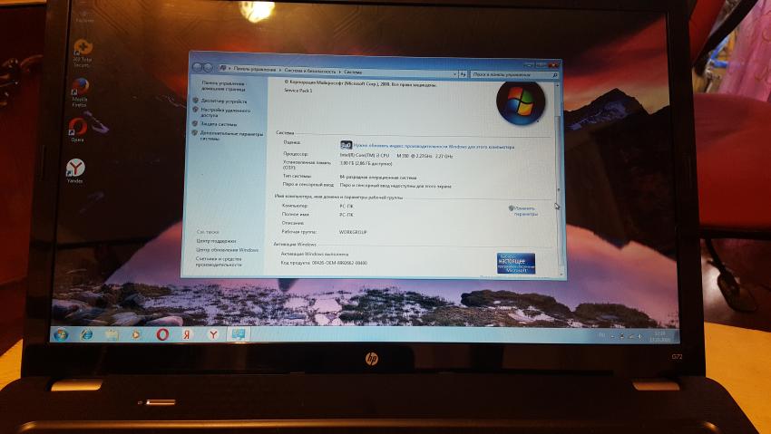Open Windows Media Player from taskbar
The height and width of the screenshot is (434, 771).
136,334
